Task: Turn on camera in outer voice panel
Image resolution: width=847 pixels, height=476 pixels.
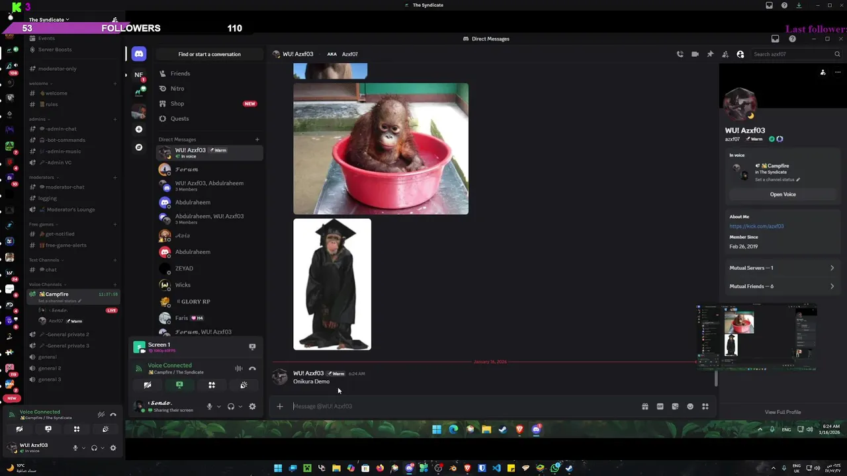Action: coord(19,429)
